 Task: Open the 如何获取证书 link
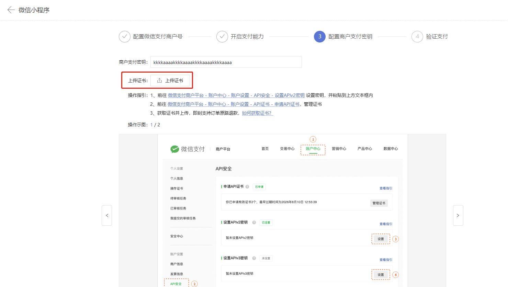(257, 113)
